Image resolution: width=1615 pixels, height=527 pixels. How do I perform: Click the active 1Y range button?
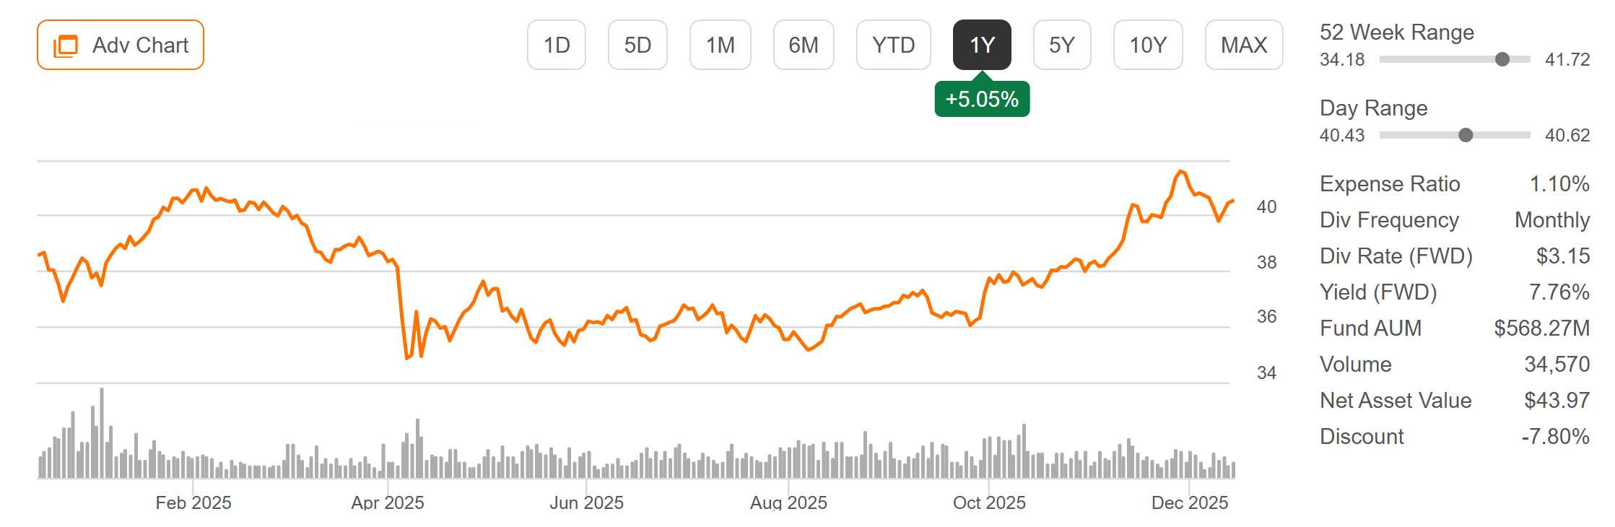coord(983,44)
